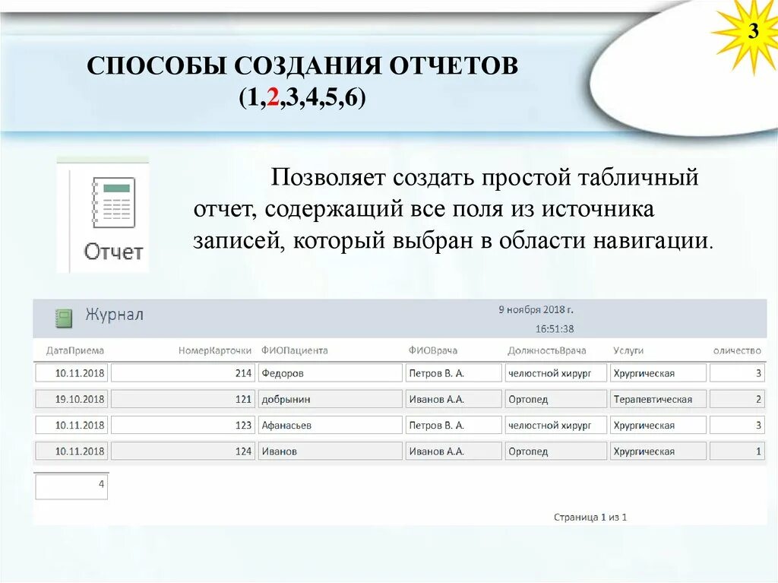The image size is (778, 583).
Task: Click doctor field in Федоров row
Action: pyautogui.click(x=454, y=373)
